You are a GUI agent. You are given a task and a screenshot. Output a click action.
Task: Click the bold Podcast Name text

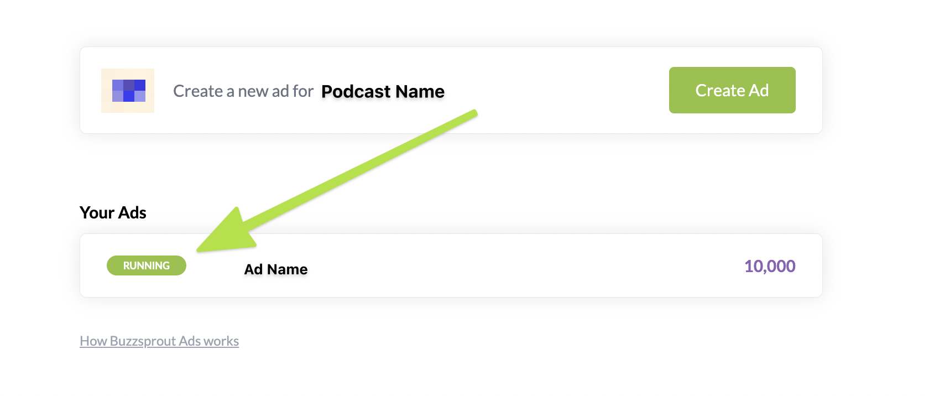click(x=383, y=91)
